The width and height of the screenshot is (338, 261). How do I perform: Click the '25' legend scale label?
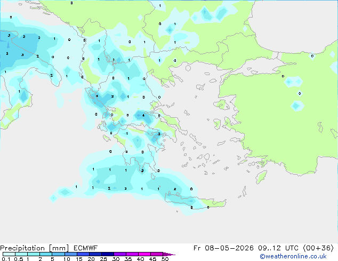[x=103, y=259]
